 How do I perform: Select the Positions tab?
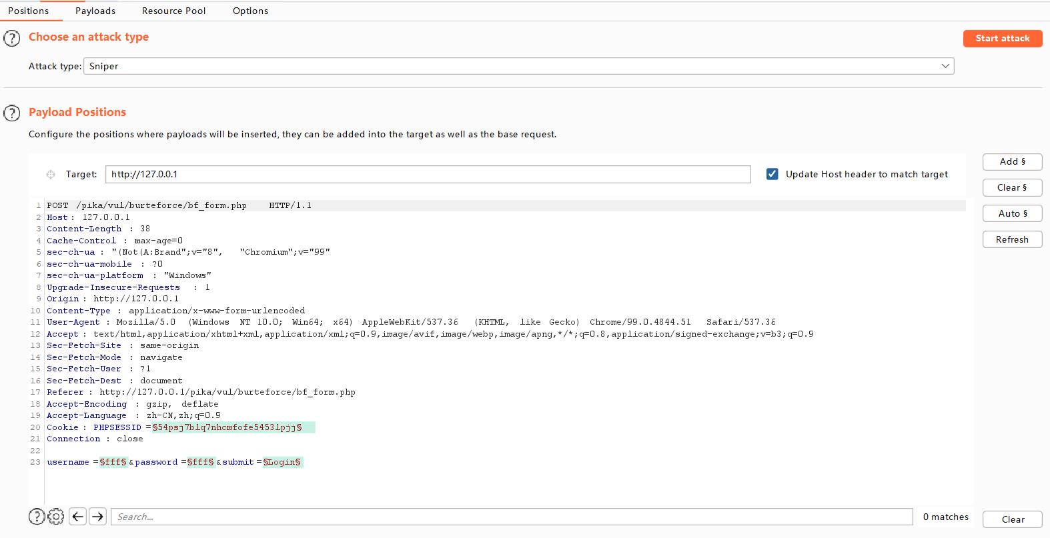(x=28, y=11)
